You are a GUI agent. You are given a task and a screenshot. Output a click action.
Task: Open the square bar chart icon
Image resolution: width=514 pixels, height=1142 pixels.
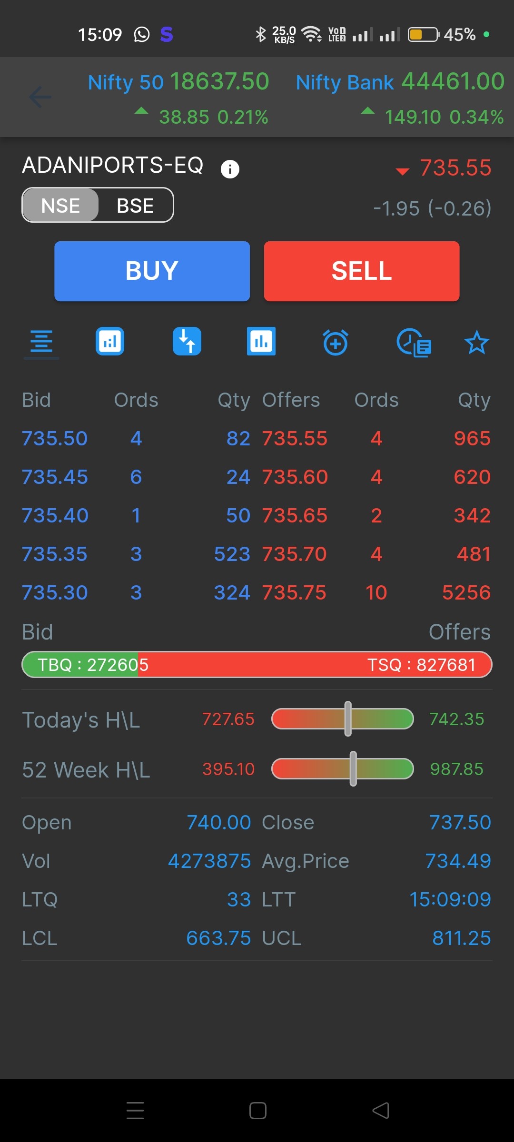click(261, 342)
